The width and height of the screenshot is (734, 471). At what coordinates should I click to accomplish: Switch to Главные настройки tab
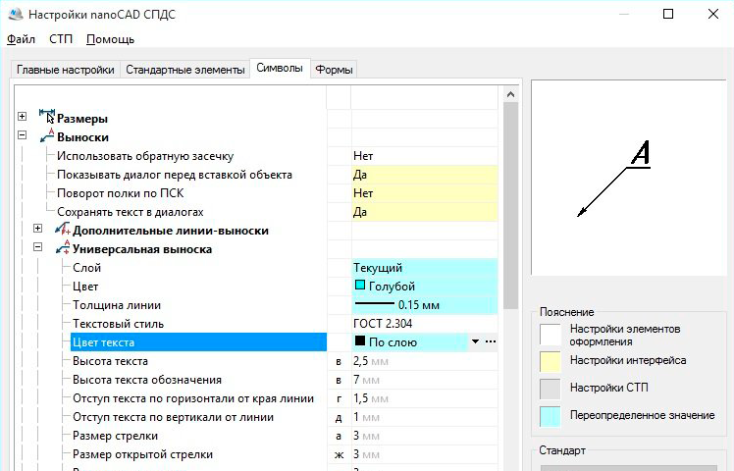(x=66, y=70)
